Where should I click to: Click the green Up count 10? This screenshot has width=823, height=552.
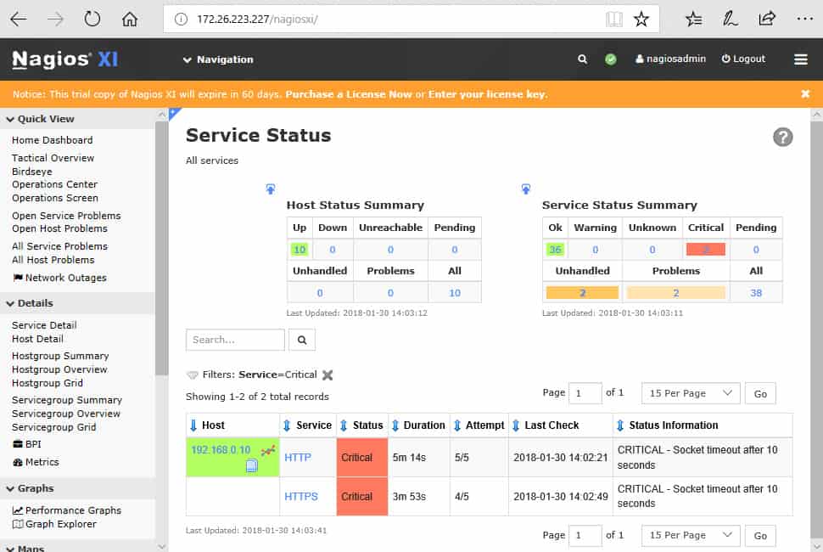point(300,250)
